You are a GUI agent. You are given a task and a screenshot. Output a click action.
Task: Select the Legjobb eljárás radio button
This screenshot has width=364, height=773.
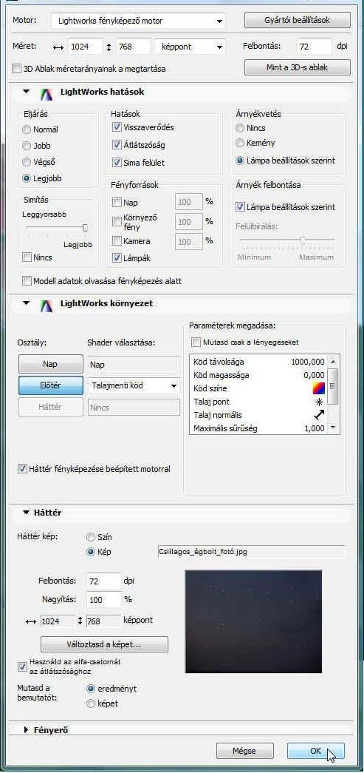tap(27, 178)
